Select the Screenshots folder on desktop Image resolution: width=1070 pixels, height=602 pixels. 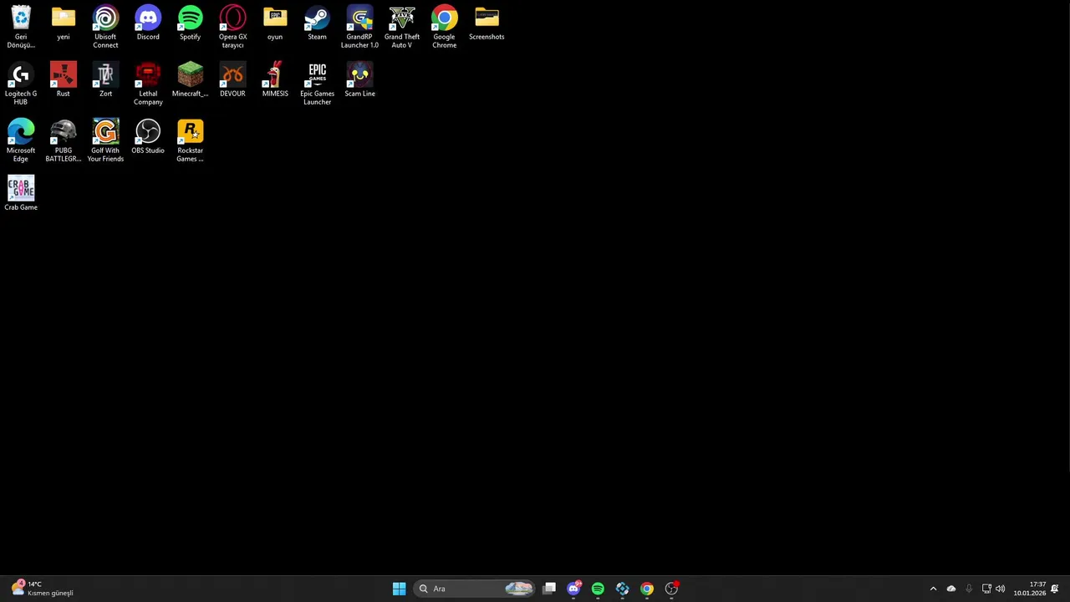(x=487, y=23)
